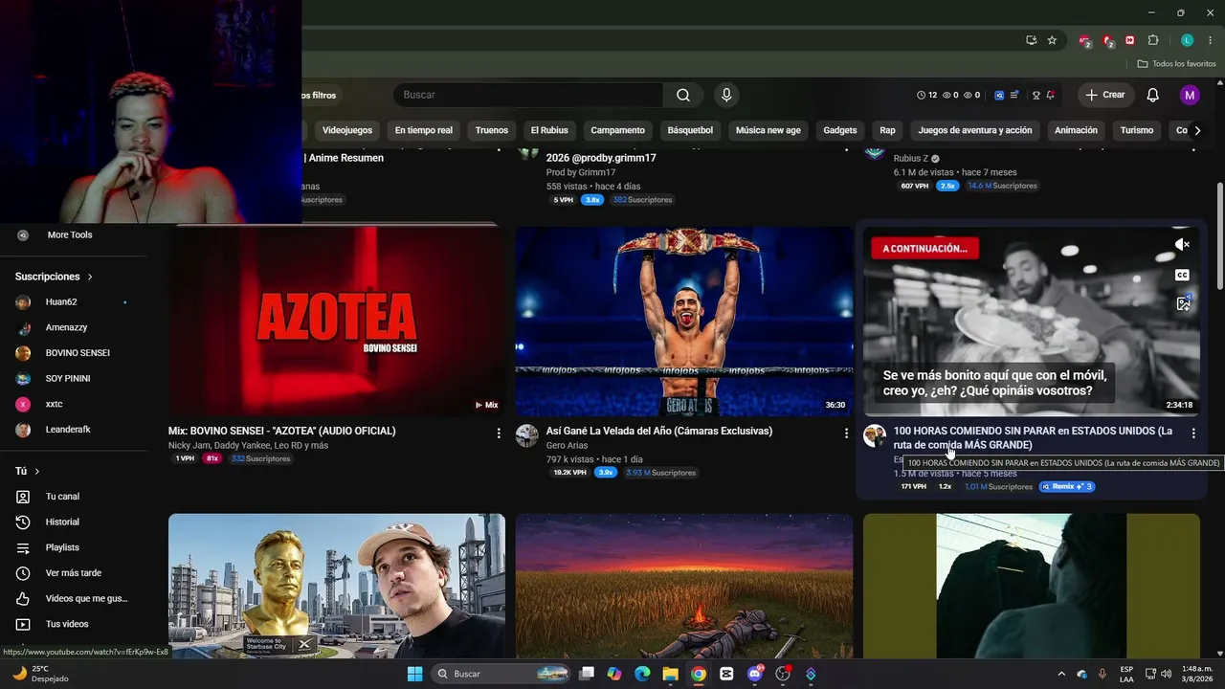Open the La Velada championship thumbnail
Viewport: 1225px width, 689px height.
click(x=684, y=322)
